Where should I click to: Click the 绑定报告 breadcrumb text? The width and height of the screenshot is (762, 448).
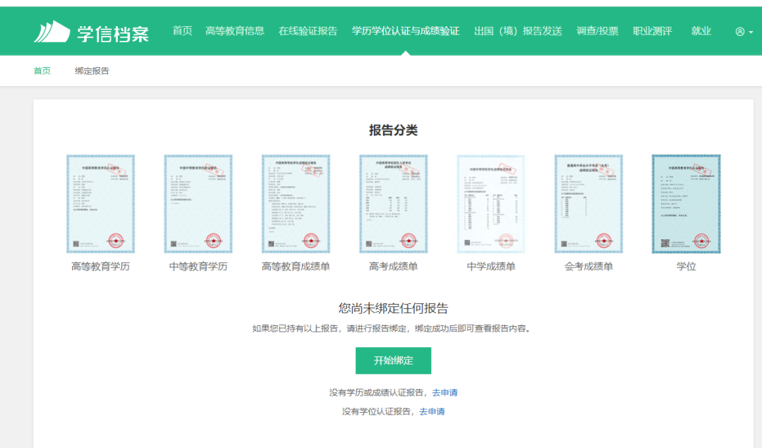click(x=92, y=71)
